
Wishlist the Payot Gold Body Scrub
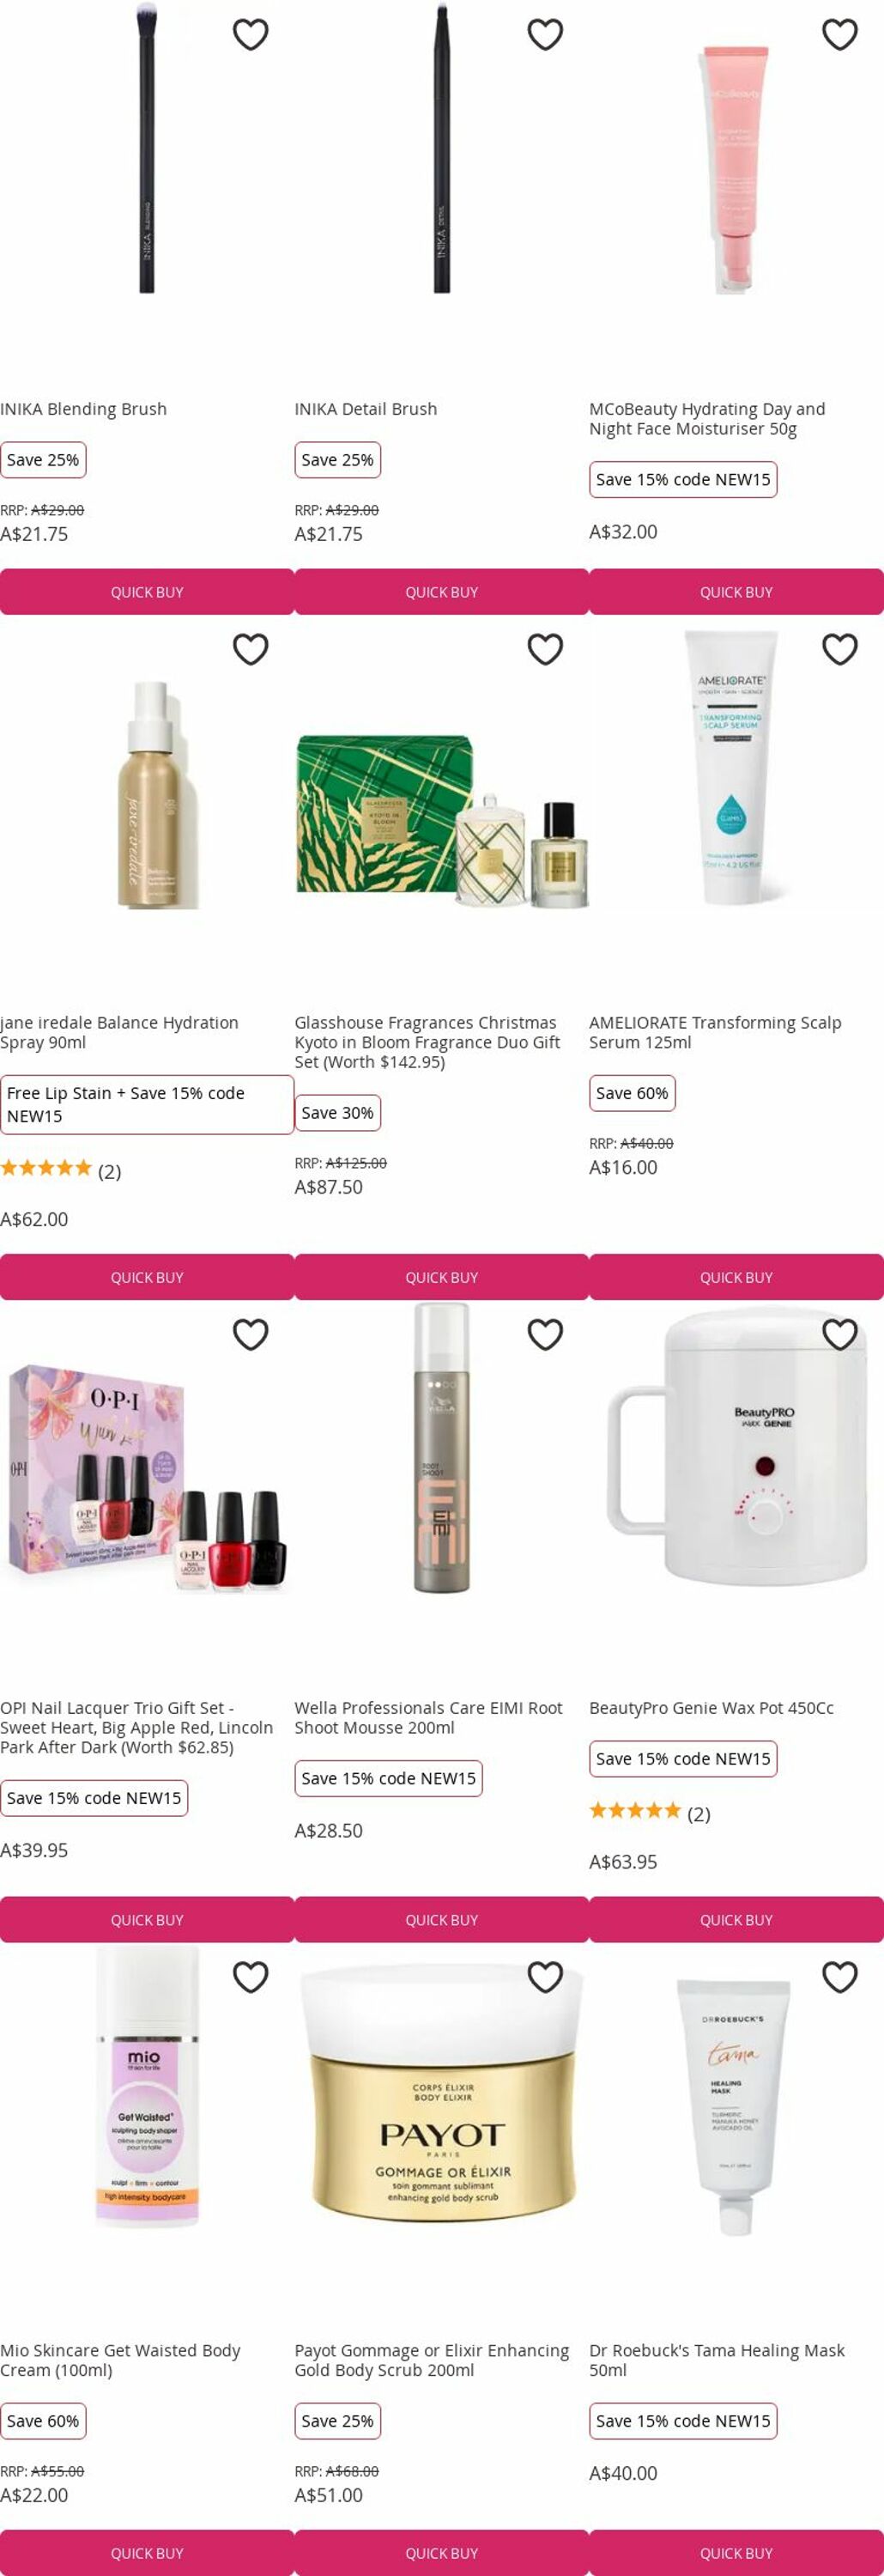click(x=545, y=1977)
